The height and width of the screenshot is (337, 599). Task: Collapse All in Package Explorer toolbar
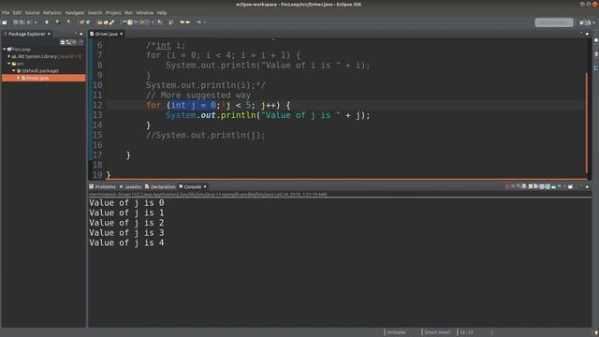[x=63, y=42]
